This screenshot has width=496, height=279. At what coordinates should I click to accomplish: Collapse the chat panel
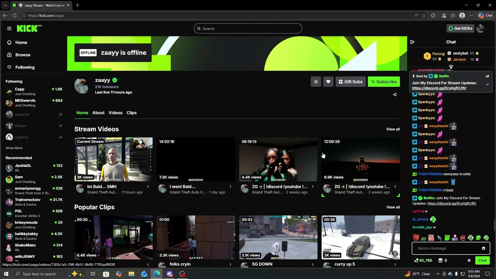[x=412, y=42]
